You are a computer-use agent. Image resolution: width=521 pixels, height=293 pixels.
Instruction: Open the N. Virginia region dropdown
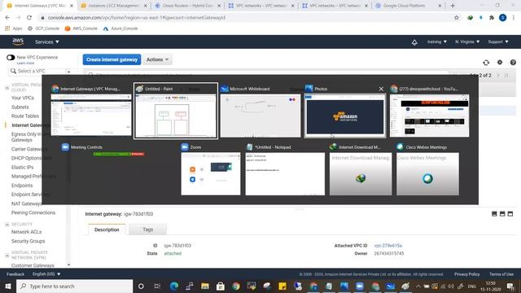(x=467, y=42)
